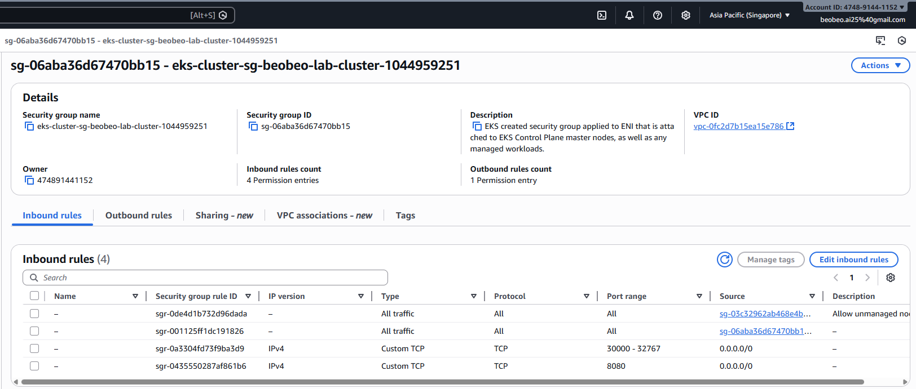Image resolution: width=916 pixels, height=389 pixels.
Task: Switch to the Outbound rules tab
Action: pos(139,216)
